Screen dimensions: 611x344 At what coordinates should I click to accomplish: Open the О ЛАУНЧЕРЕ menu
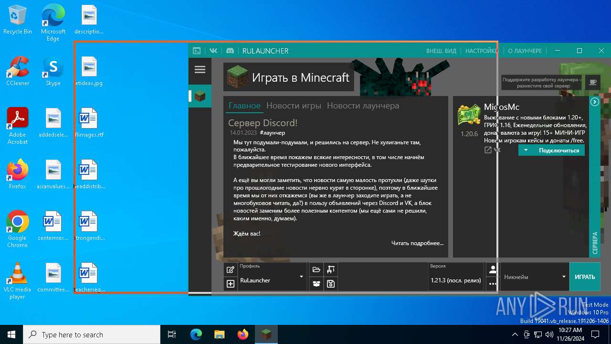pyautogui.click(x=525, y=51)
